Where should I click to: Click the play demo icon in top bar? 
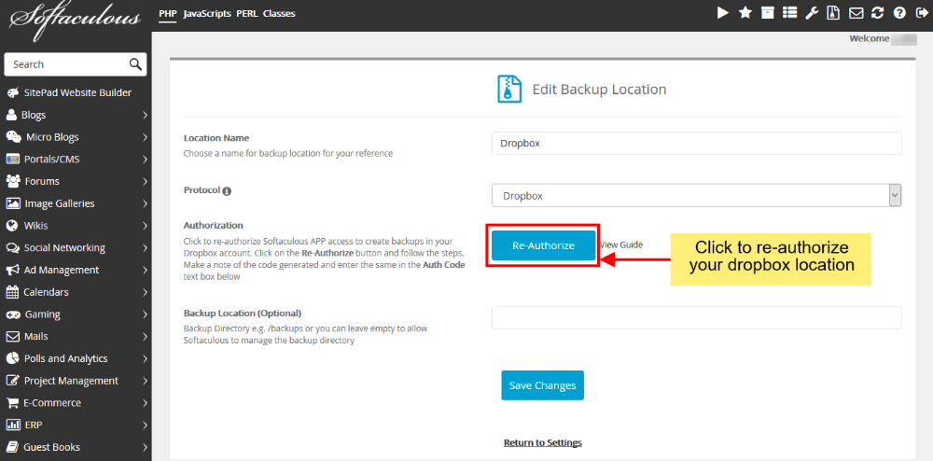723,12
